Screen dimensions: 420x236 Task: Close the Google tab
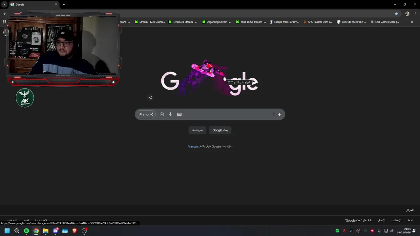pos(56,5)
